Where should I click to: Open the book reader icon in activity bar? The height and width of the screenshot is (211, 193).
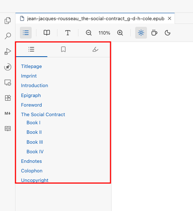(x=8, y=129)
